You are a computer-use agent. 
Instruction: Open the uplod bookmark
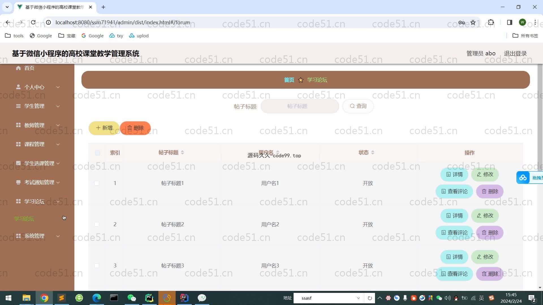tap(139, 36)
